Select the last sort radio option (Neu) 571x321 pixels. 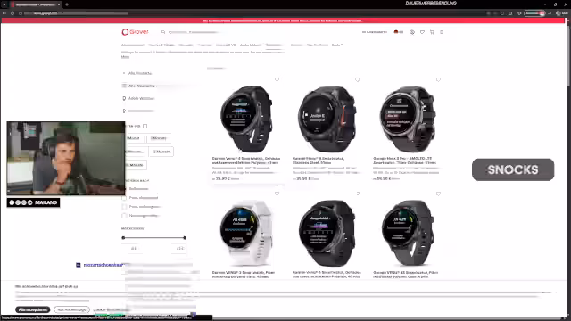coord(124,216)
